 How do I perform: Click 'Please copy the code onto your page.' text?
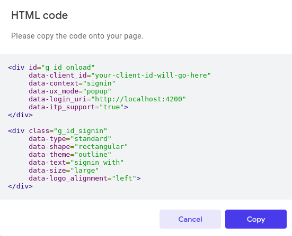point(77,36)
